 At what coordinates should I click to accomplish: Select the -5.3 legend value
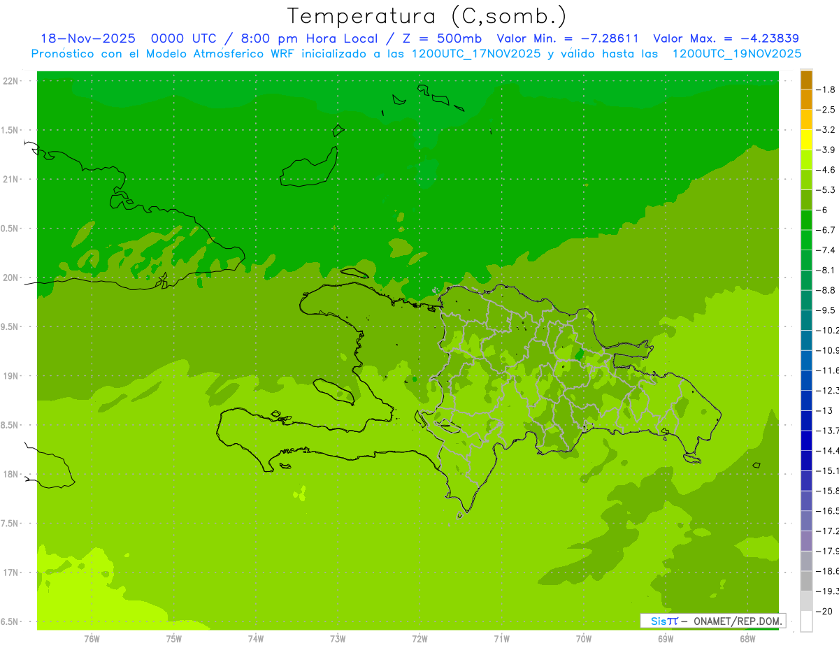[826, 189]
